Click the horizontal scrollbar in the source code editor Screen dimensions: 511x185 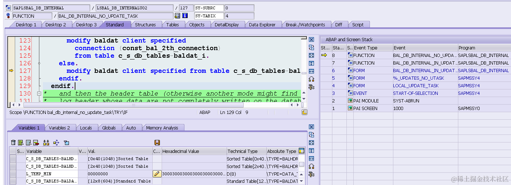pyautogui.click(x=134, y=105)
